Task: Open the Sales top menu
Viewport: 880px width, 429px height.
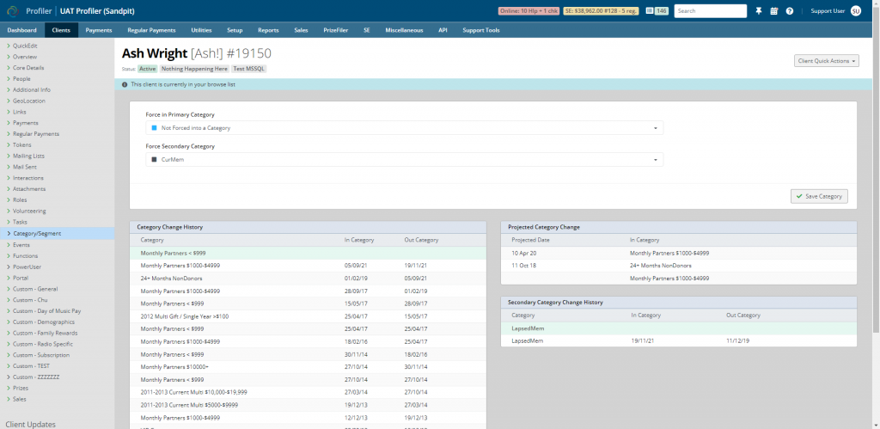Action: click(301, 30)
